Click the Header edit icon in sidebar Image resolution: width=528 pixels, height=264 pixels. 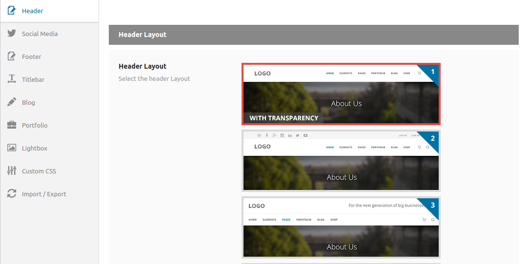11,11
